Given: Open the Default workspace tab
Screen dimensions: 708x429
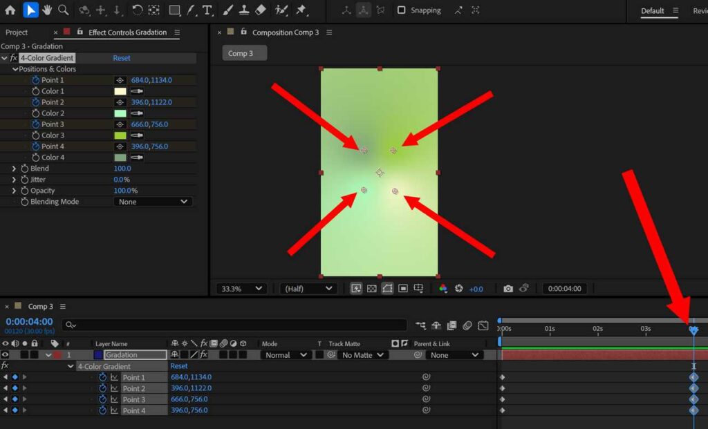Looking at the screenshot, I should coord(653,10).
